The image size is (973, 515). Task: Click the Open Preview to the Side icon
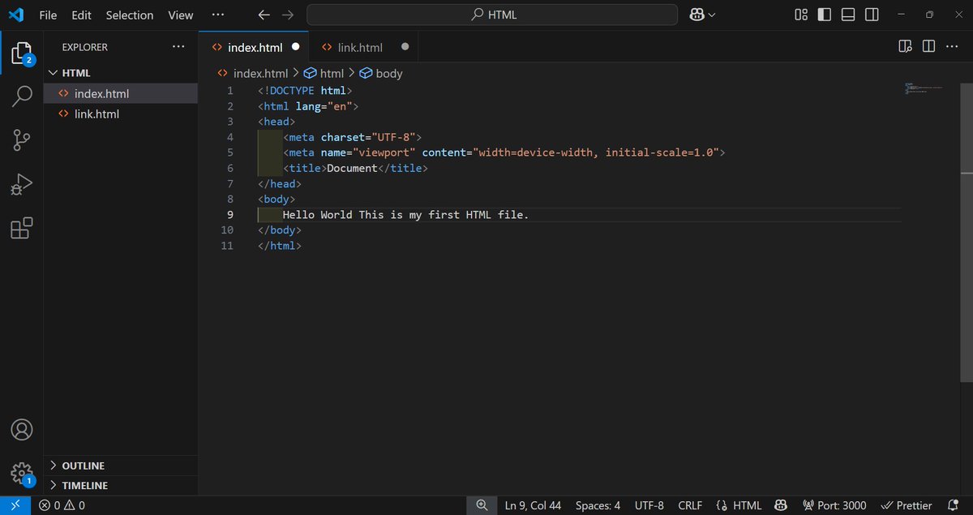[x=906, y=46]
